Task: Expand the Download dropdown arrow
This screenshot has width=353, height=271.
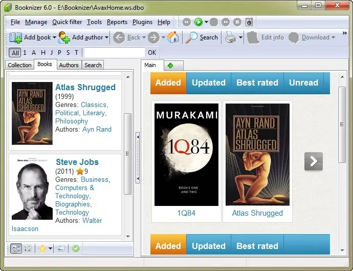Action: [x=333, y=37]
